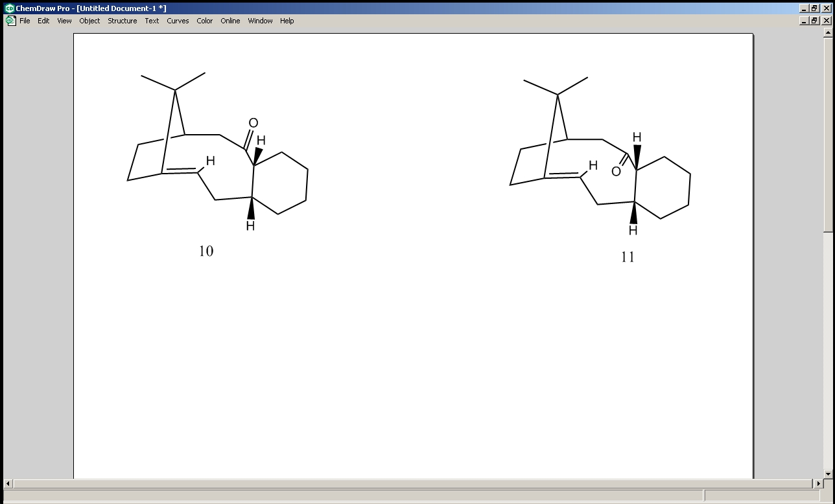Click the alkene H label in compound 11

(593, 166)
